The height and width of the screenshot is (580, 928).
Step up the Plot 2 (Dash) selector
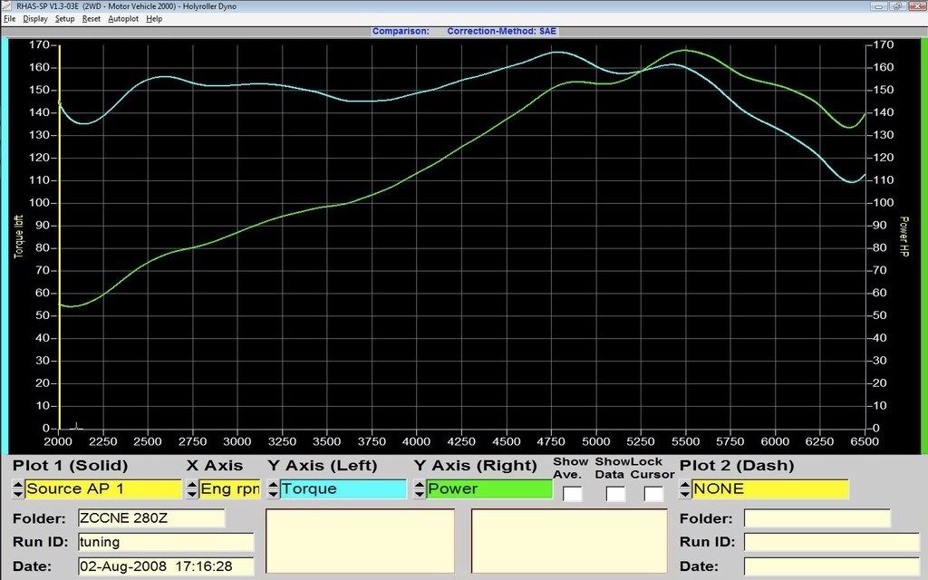[685, 484]
